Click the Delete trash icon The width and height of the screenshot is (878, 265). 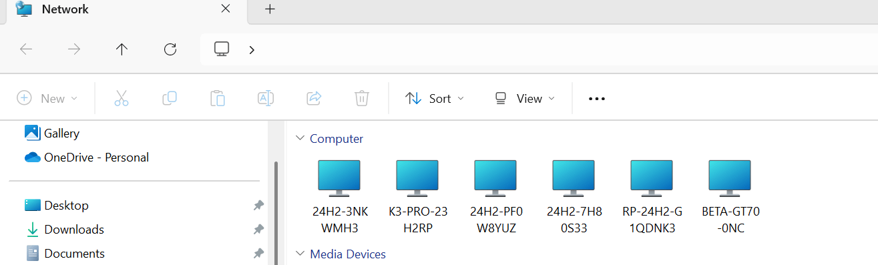pos(362,98)
